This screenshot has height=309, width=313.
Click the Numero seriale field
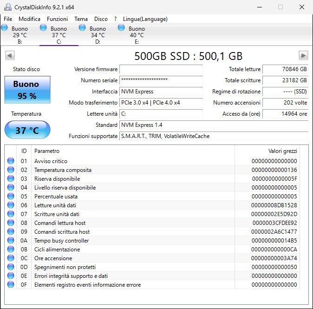click(161, 80)
